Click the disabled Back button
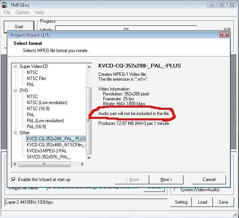The width and height of the screenshot is (239, 218). click(132, 180)
